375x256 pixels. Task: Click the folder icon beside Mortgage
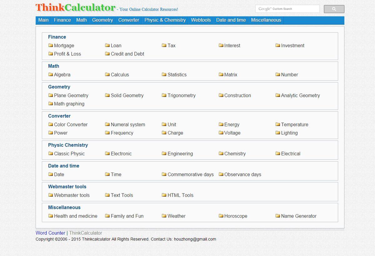[51, 45]
